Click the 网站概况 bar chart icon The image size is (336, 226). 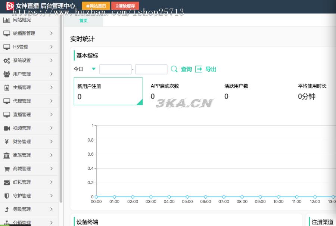pos(6,20)
